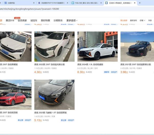This screenshot has height=135, width=154.
Task: Click the 准新车 tag on 2024款 listing
Action: (x=107, y=72)
